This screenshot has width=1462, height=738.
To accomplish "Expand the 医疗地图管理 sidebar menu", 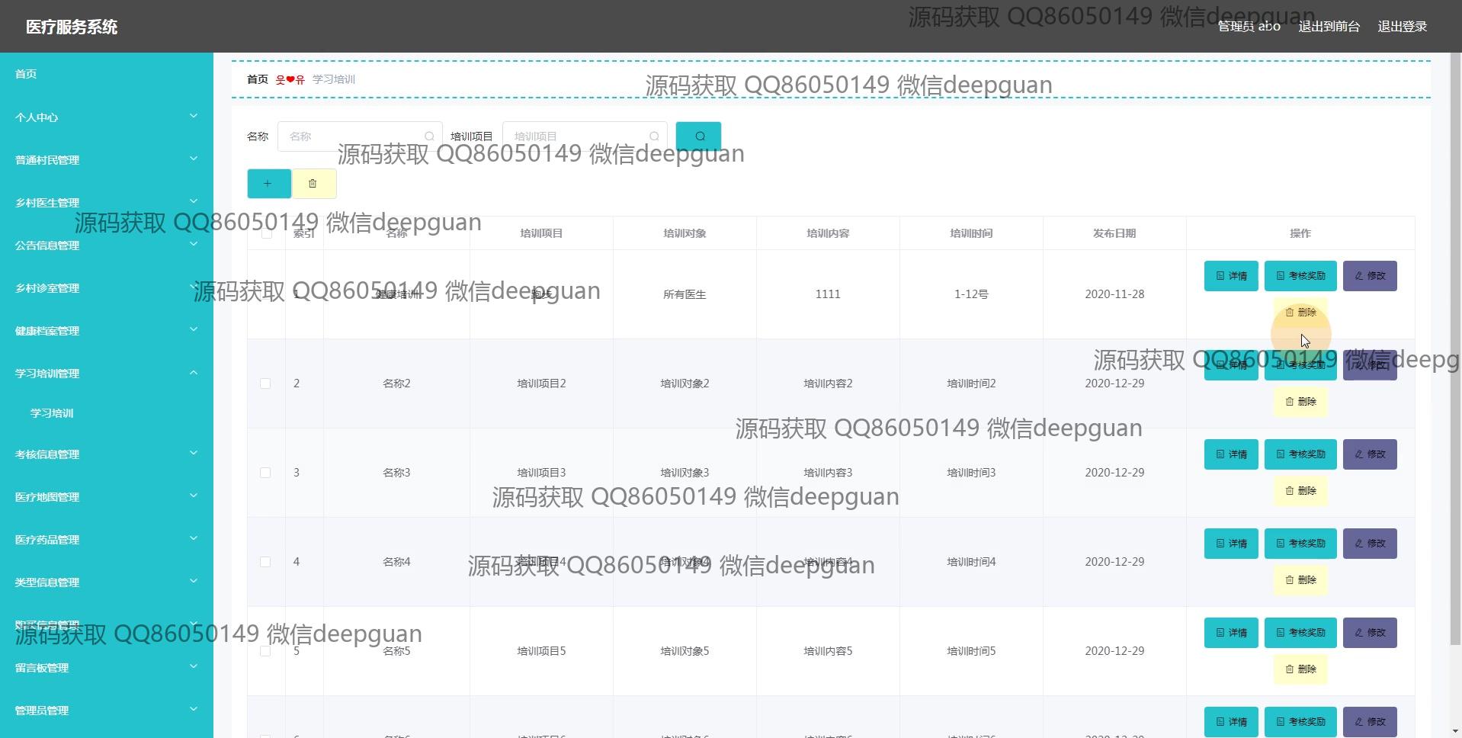I will click(107, 496).
